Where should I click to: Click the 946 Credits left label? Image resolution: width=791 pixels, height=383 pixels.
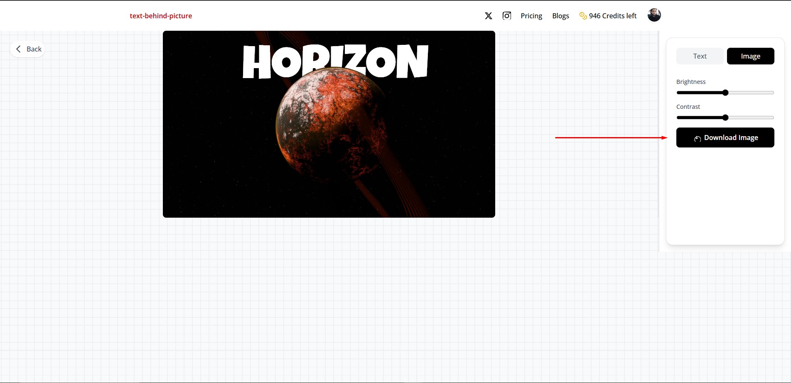[x=612, y=16]
